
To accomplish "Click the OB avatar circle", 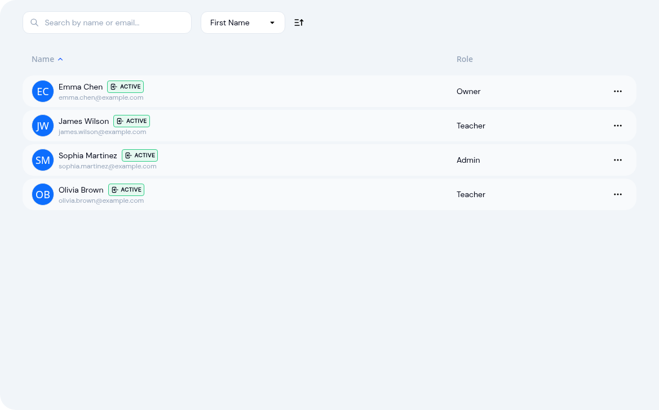I will 43,194.
